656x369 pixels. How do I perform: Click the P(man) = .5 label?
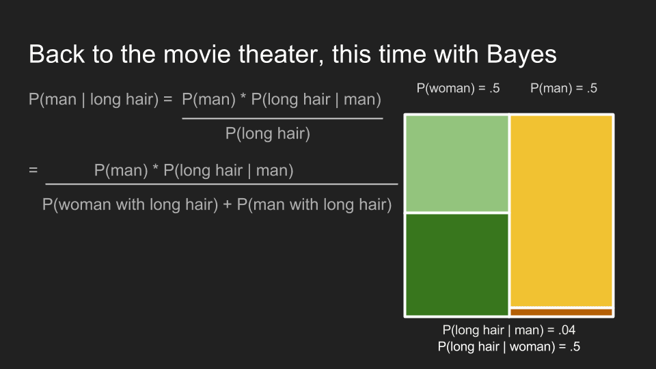564,88
